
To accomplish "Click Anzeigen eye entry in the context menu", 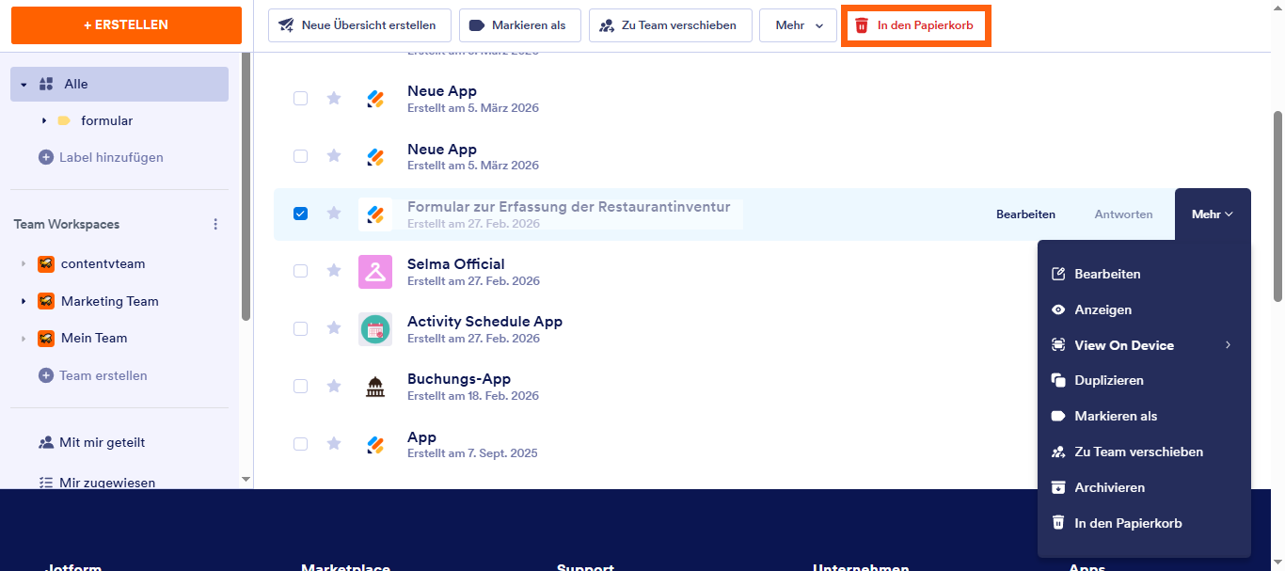I will 1144,309.
